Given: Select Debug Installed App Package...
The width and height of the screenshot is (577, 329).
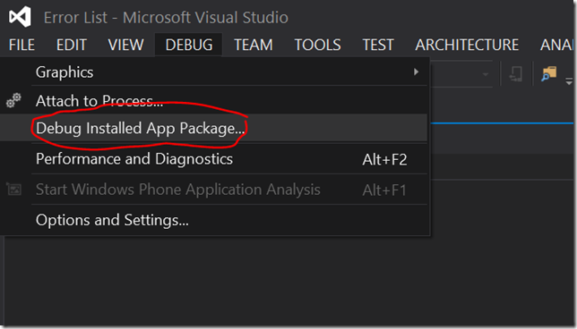Looking at the screenshot, I should tap(214, 128).
